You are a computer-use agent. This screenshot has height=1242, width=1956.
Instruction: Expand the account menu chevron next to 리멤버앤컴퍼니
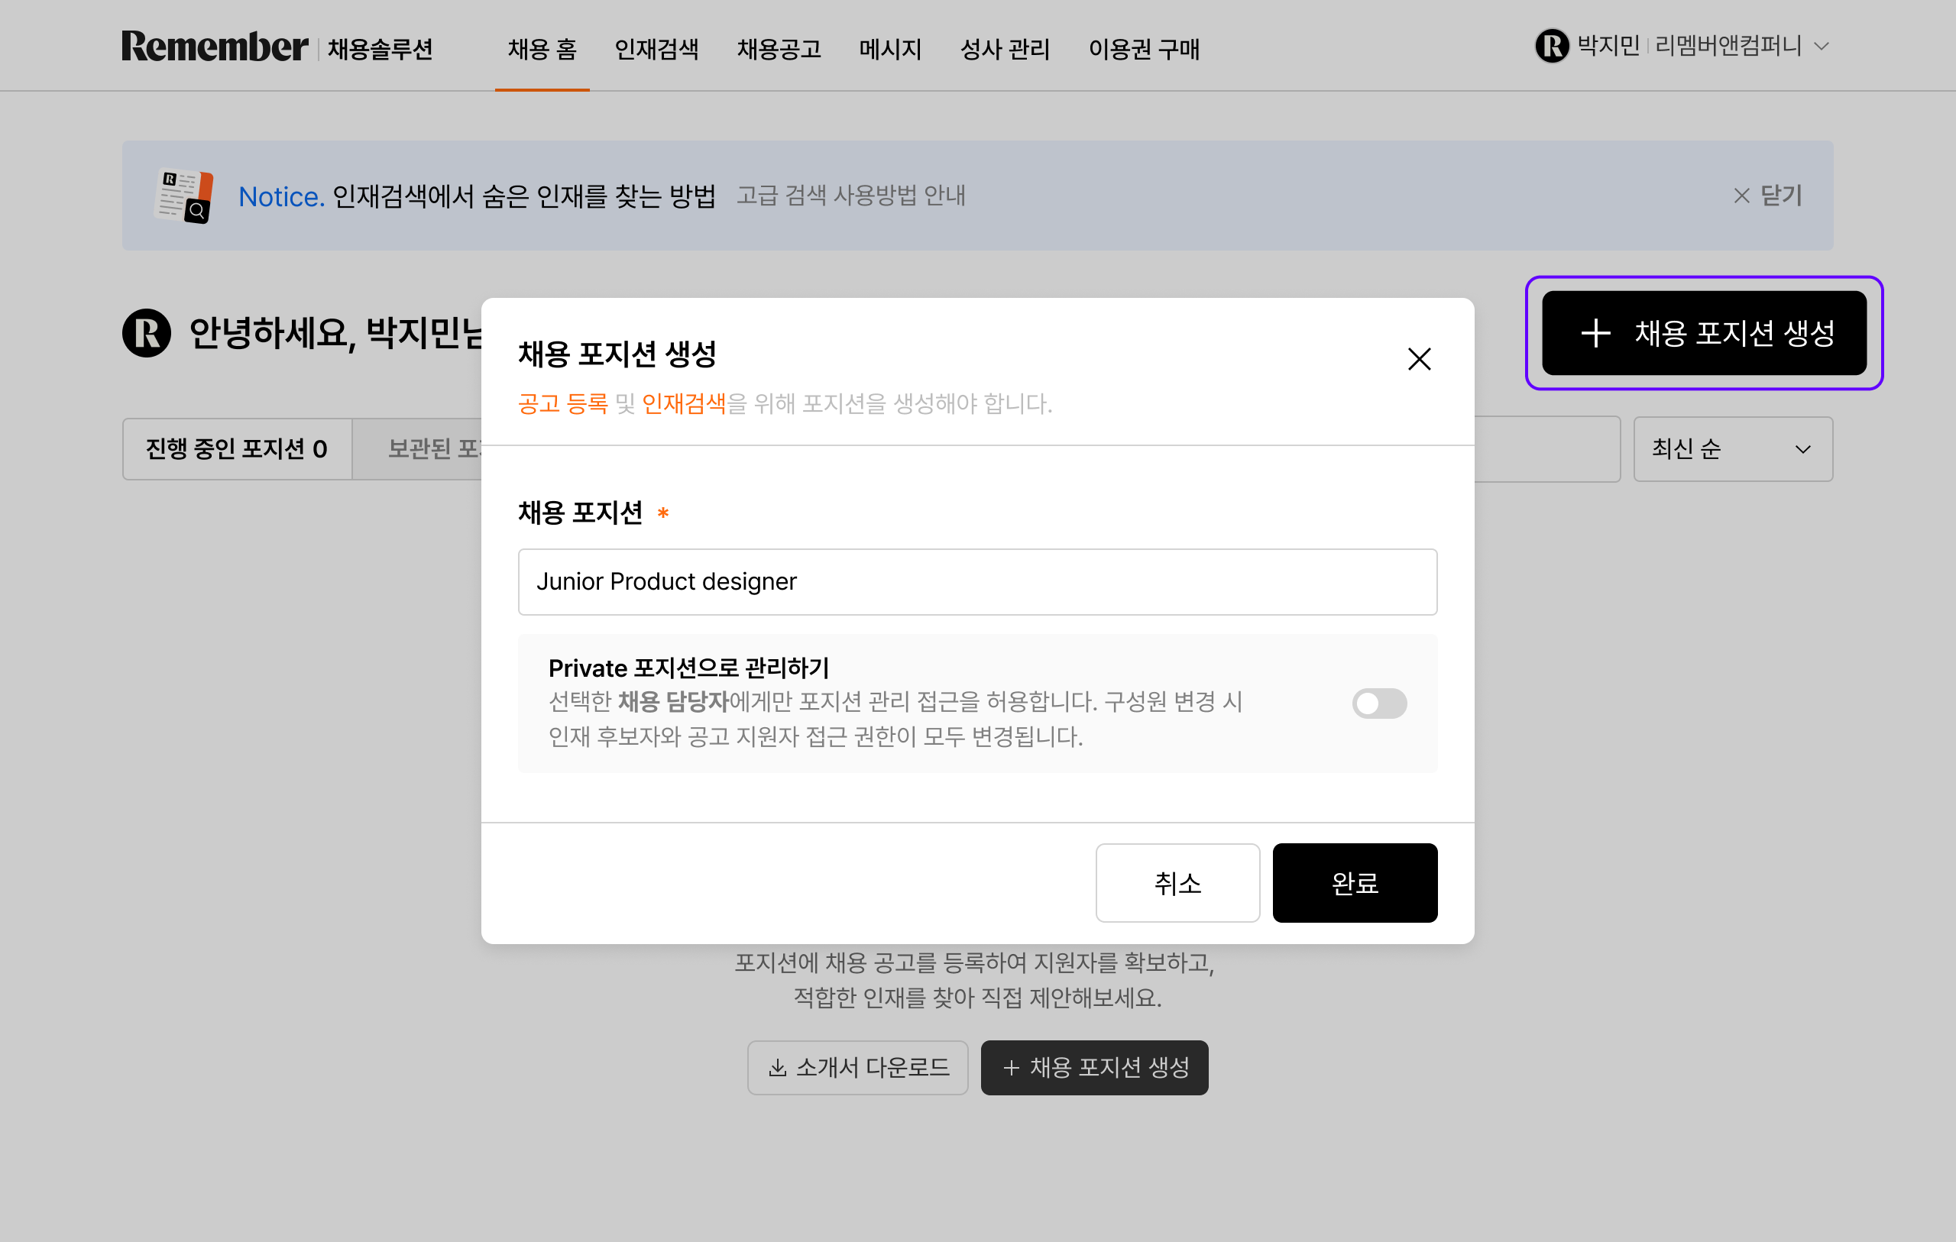click(x=1822, y=47)
